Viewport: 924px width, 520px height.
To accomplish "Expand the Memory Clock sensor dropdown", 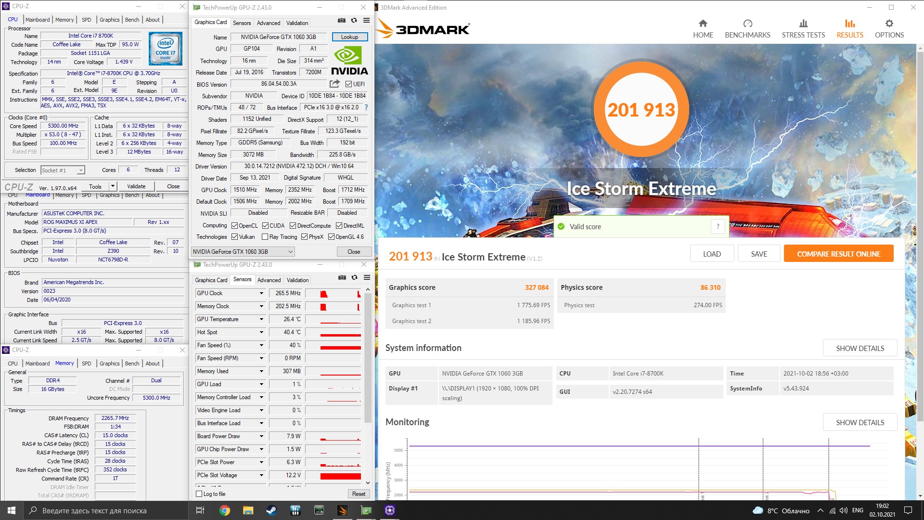I will [x=261, y=306].
